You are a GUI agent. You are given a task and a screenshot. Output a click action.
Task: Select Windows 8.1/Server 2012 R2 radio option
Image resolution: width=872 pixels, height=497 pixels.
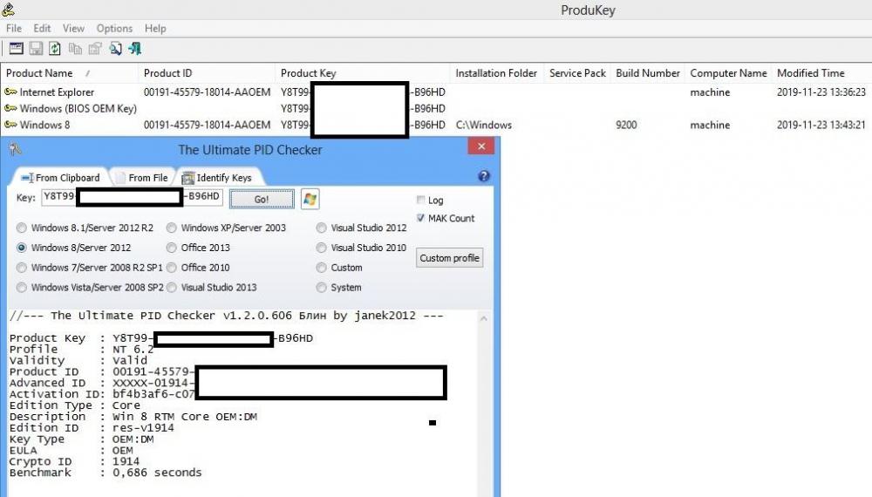(x=22, y=228)
